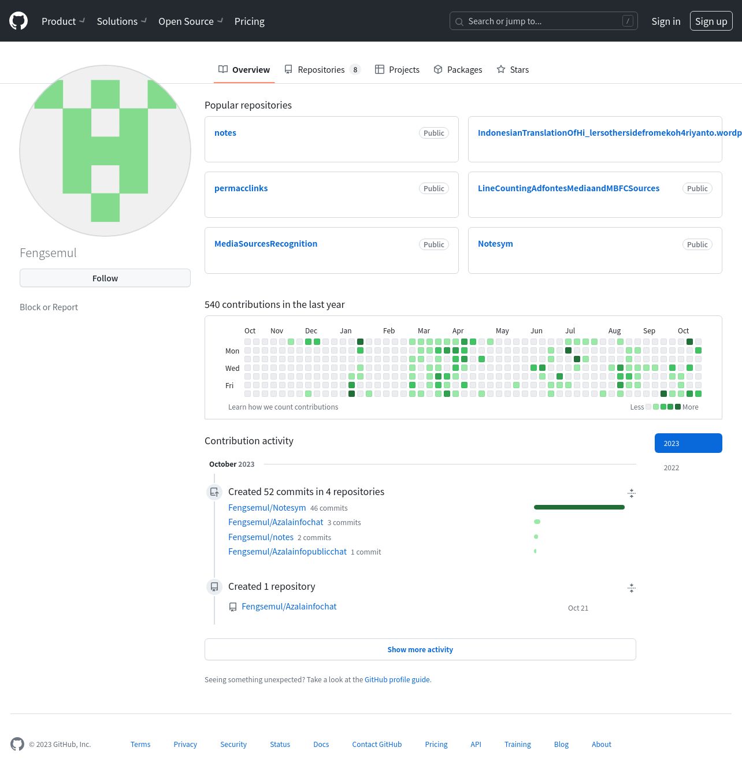Click the Fengsemul avatar image
The width and height of the screenshot is (742, 777).
[105, 151]
